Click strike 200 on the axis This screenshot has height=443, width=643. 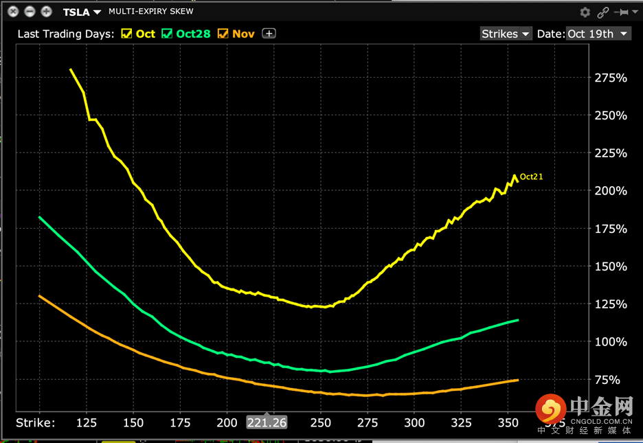pos(227,422)
